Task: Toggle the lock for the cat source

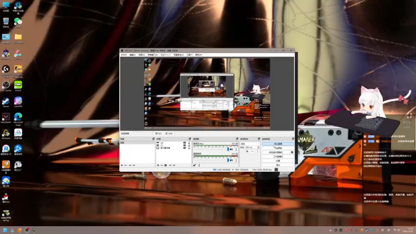Action: coord(189,143)
